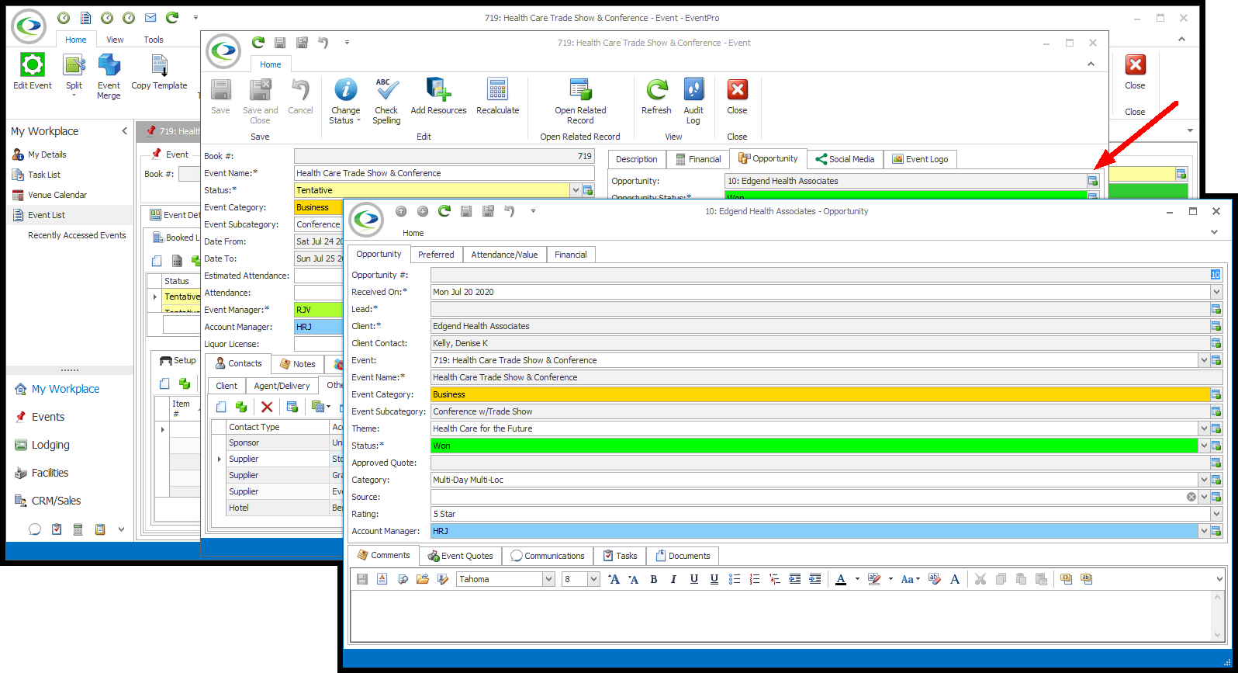Toggle italic formatting in comments editor

tap(673, 579)
